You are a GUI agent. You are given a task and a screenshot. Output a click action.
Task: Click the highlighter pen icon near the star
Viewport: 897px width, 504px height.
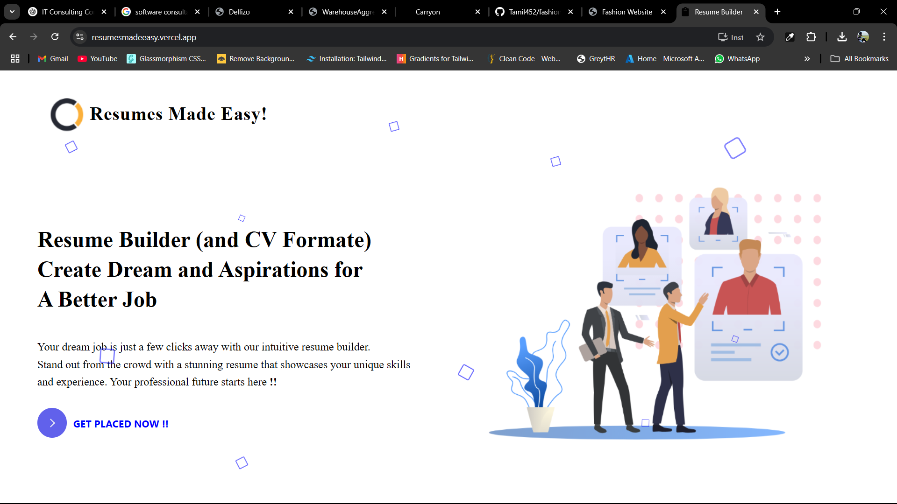point(790,37)
